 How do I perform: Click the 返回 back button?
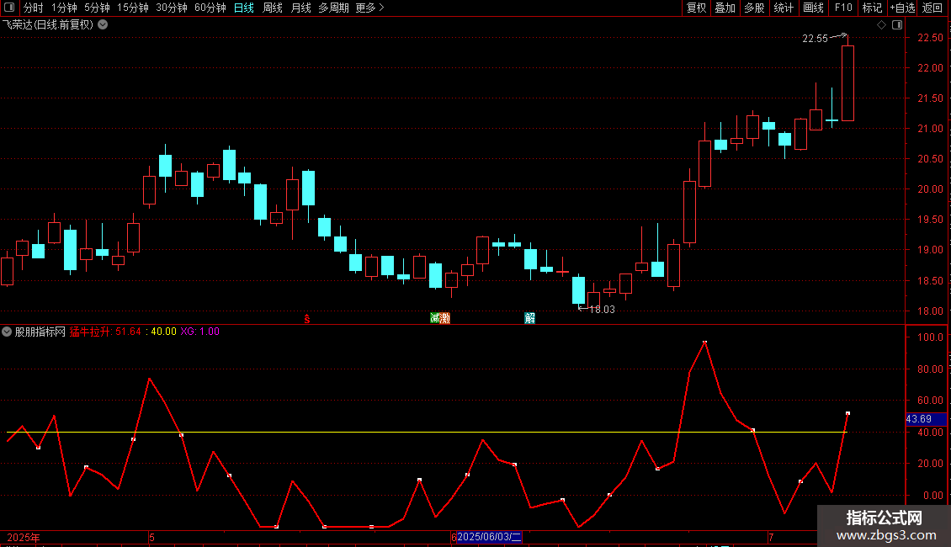pos(932,8)
